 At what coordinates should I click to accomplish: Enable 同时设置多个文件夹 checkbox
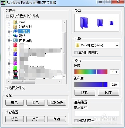7,16
